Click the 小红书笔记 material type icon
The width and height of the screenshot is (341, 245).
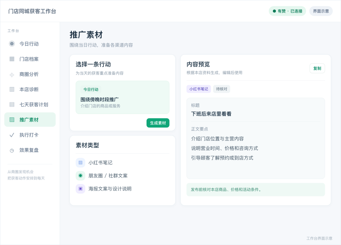pyautogui.click(x=80, y=163)
